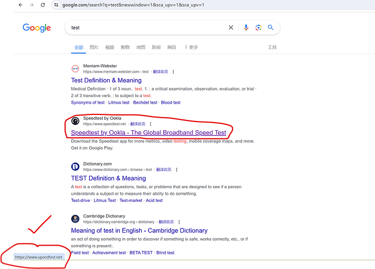The width and height of the screenshot is (375, 269).
Task: Open 'Bechdel test' sitelink
Action: (x=145, y=103)
